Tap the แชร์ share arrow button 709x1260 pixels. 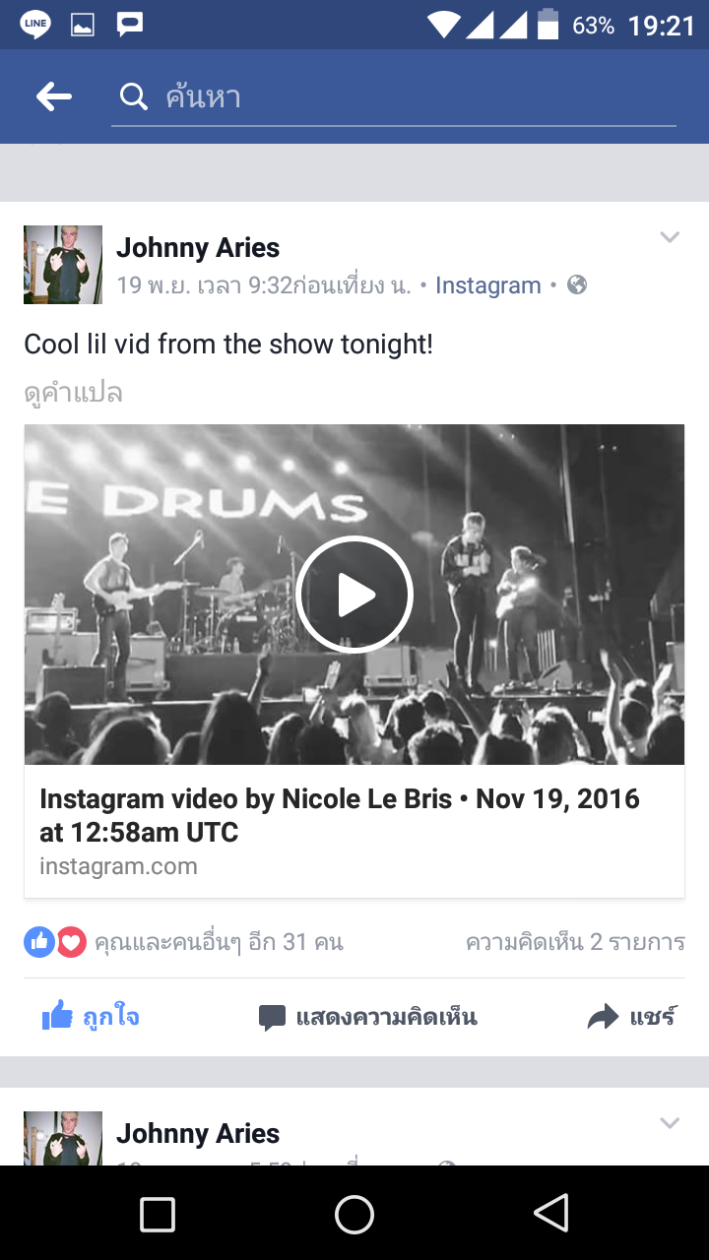pos(632,1017)
